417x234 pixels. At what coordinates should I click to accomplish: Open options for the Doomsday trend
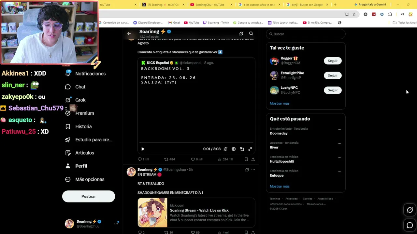(x=339, y=130)
